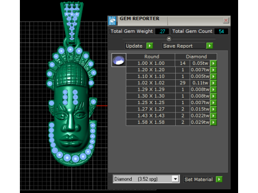This screenshot has width=258, height=193.
Task: Select the 1.00 X 1.00 size cell
Action: tap(150, 63)
